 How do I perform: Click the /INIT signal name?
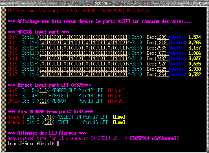point(62,122)
